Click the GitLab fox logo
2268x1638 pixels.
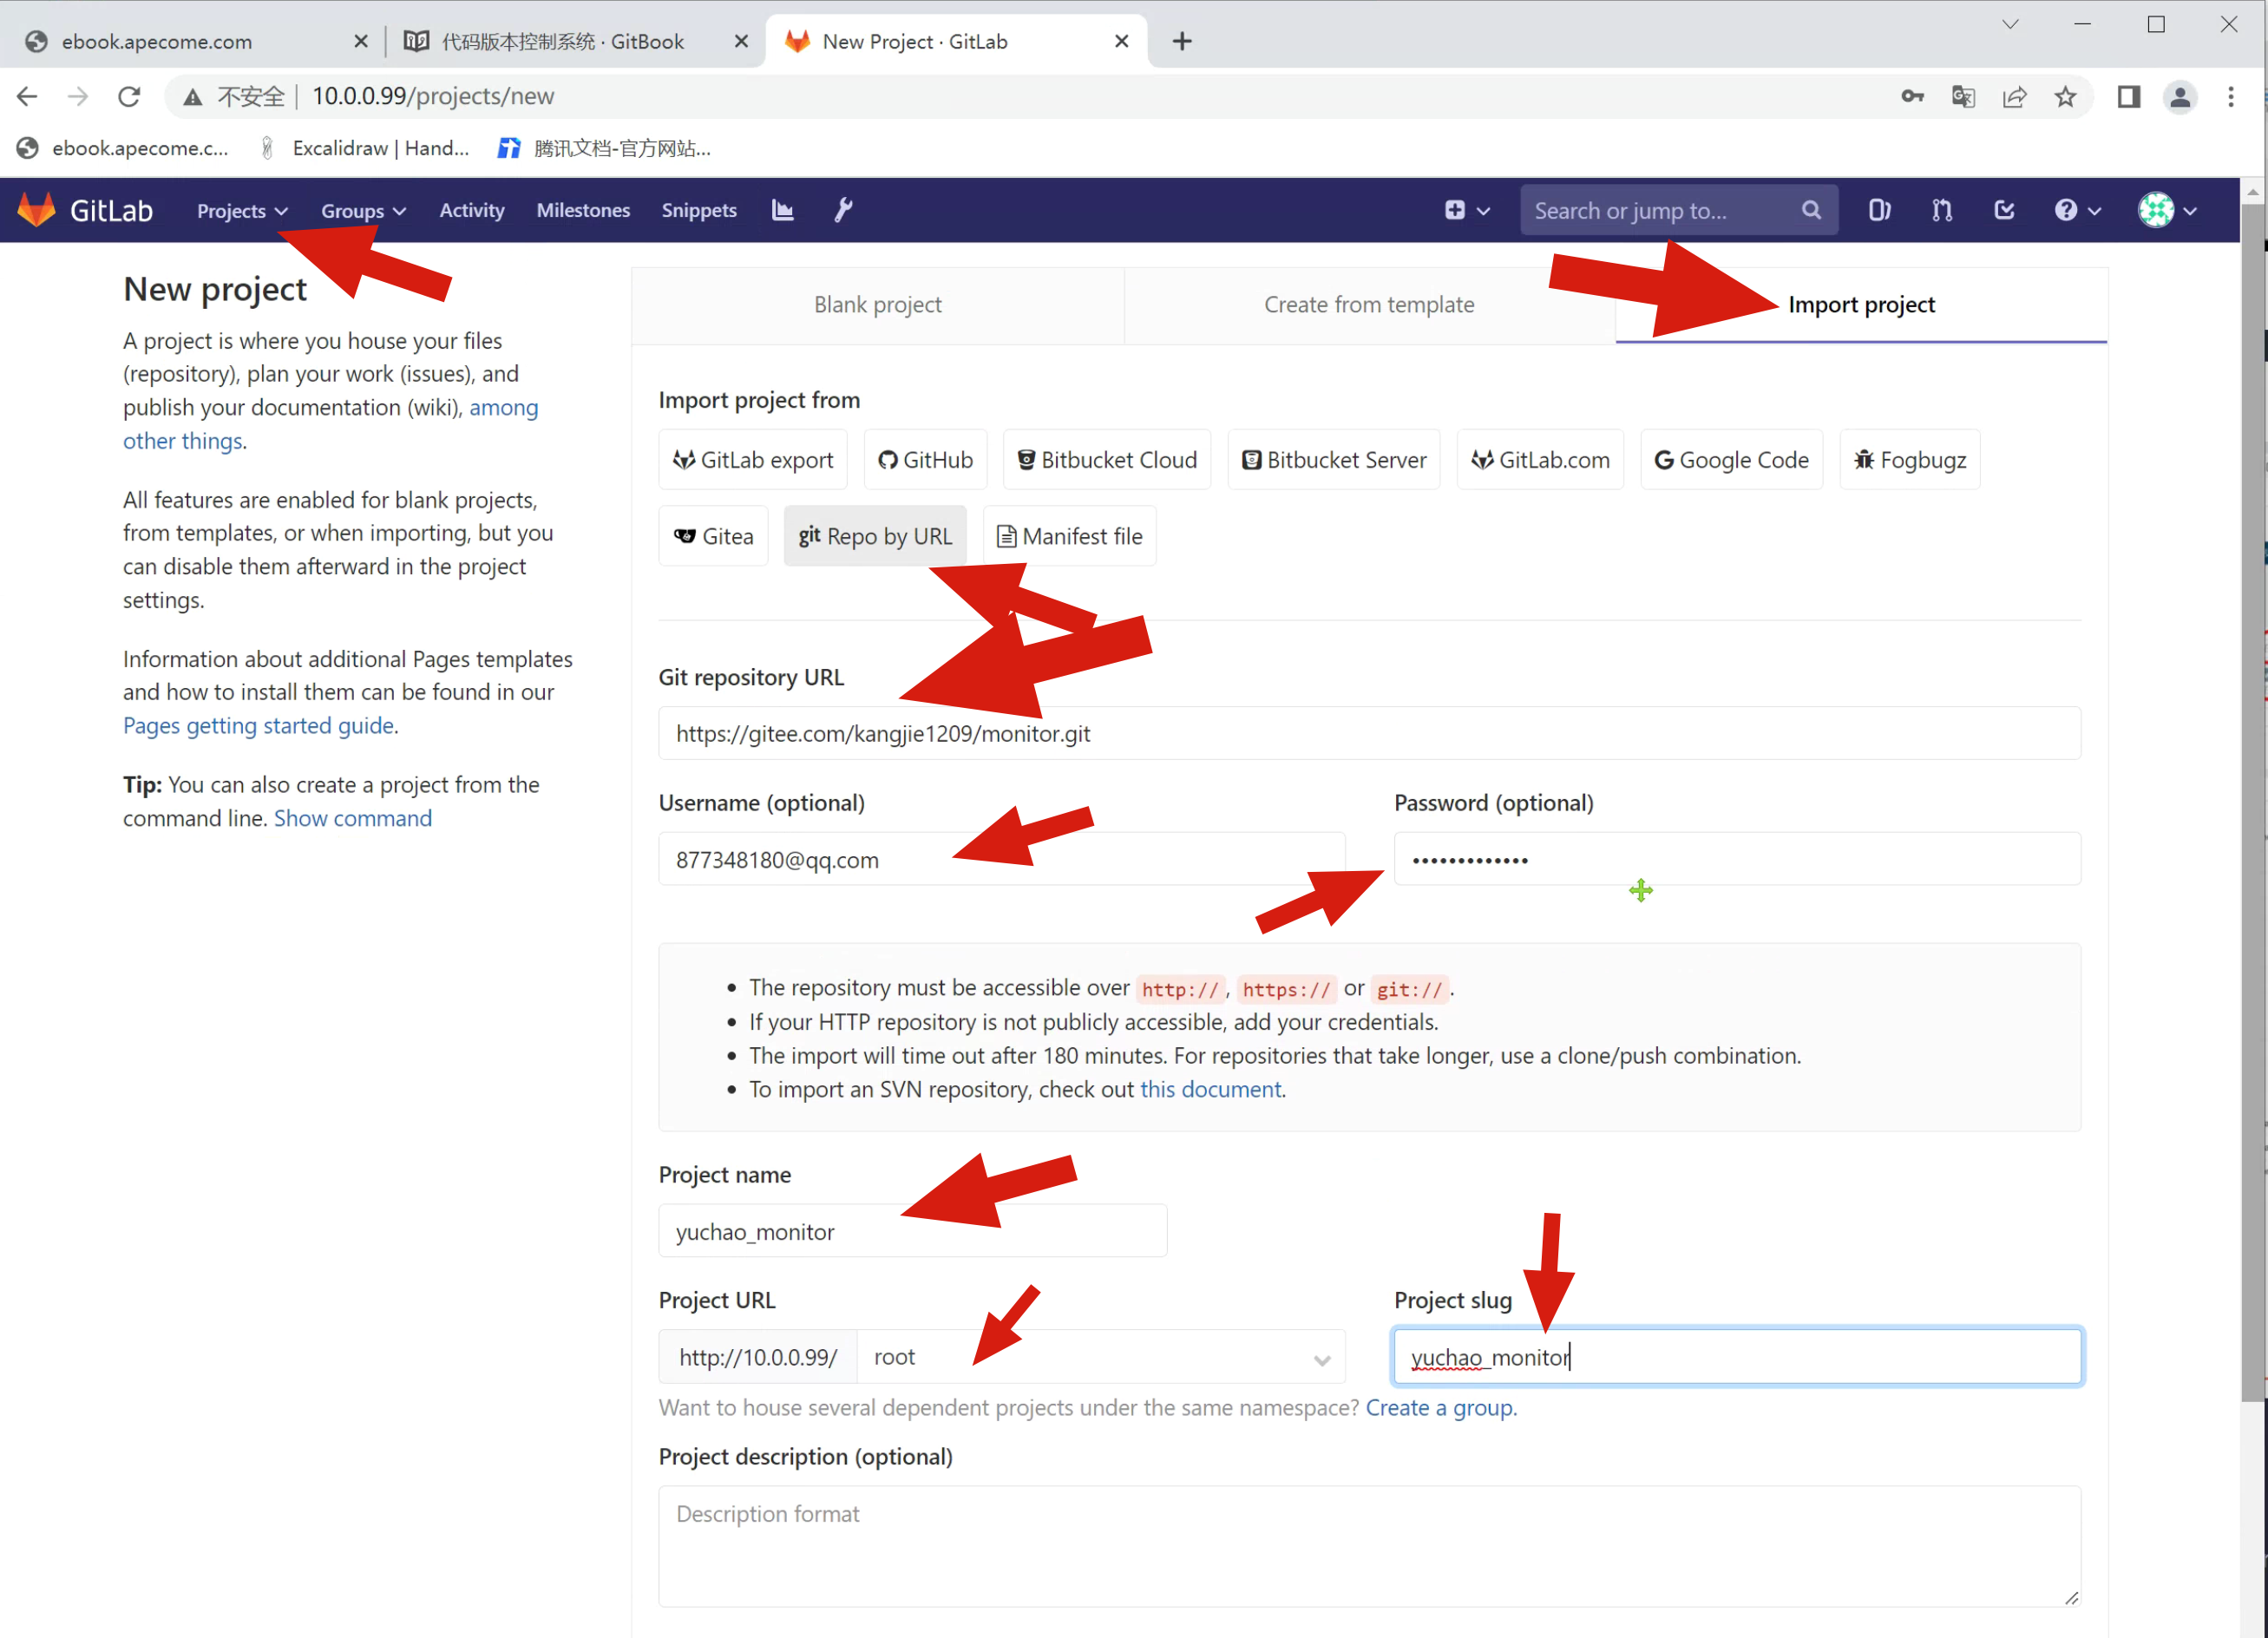[x=37, y=210]
